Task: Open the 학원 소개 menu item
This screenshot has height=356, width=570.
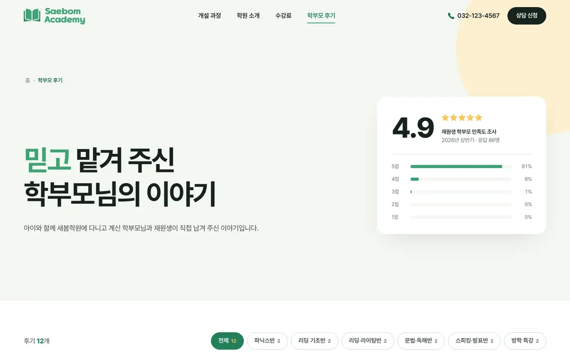Action: (248, 16)
